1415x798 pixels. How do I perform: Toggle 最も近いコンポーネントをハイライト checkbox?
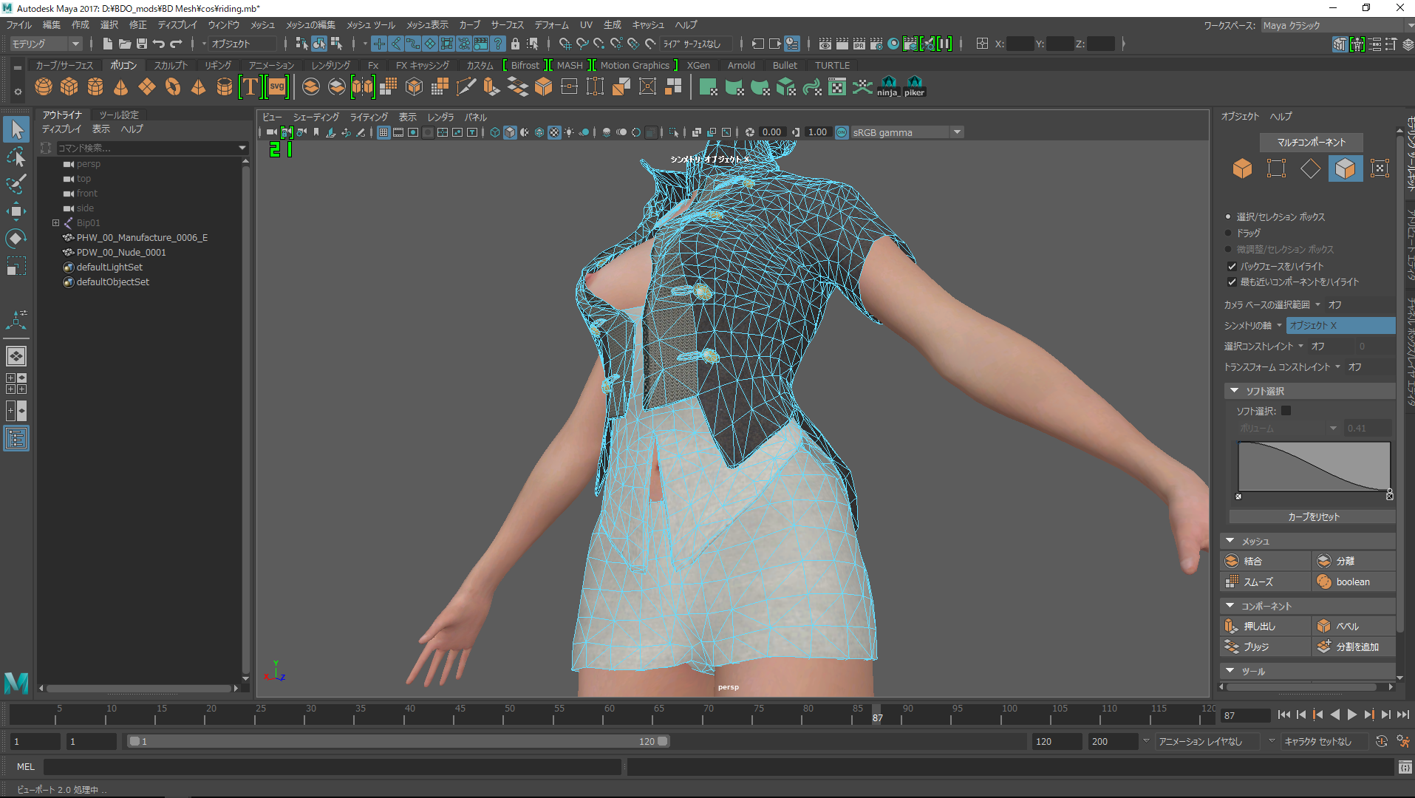(1232, 282)
